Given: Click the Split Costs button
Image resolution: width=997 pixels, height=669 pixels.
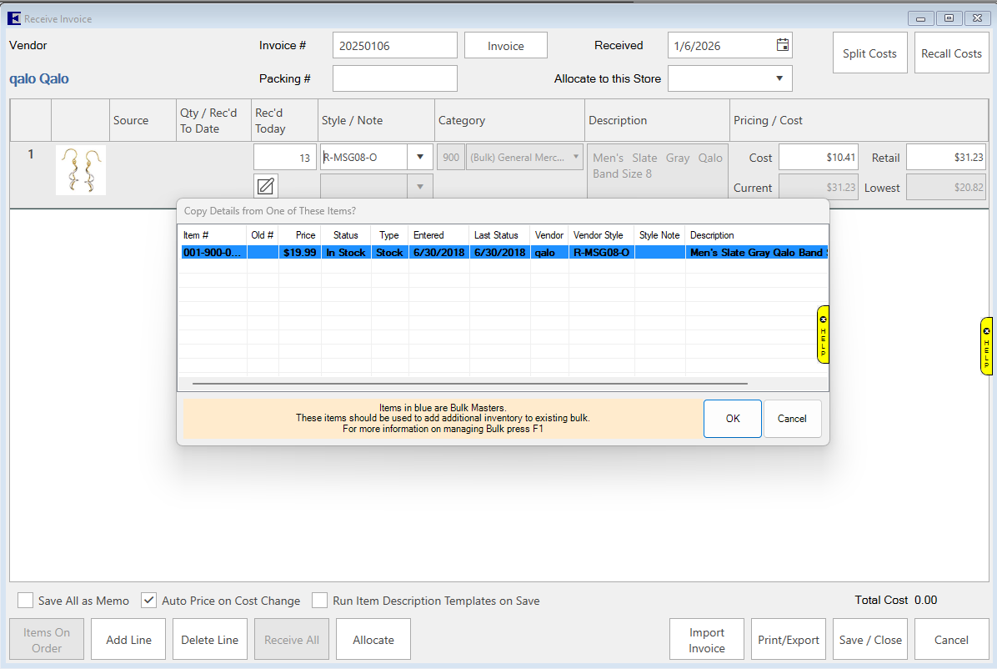Looking at the screenshot, I should pyautogui.click(x=869, y=53).
